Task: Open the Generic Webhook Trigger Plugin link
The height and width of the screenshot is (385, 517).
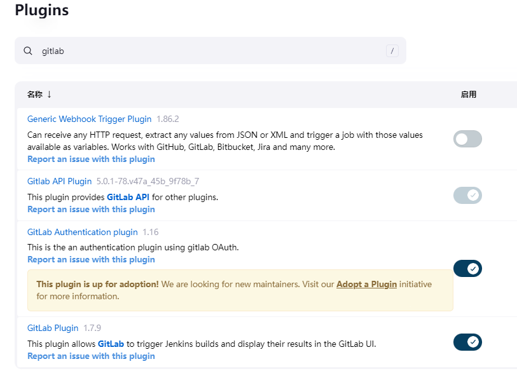Action: pos(89,119)
